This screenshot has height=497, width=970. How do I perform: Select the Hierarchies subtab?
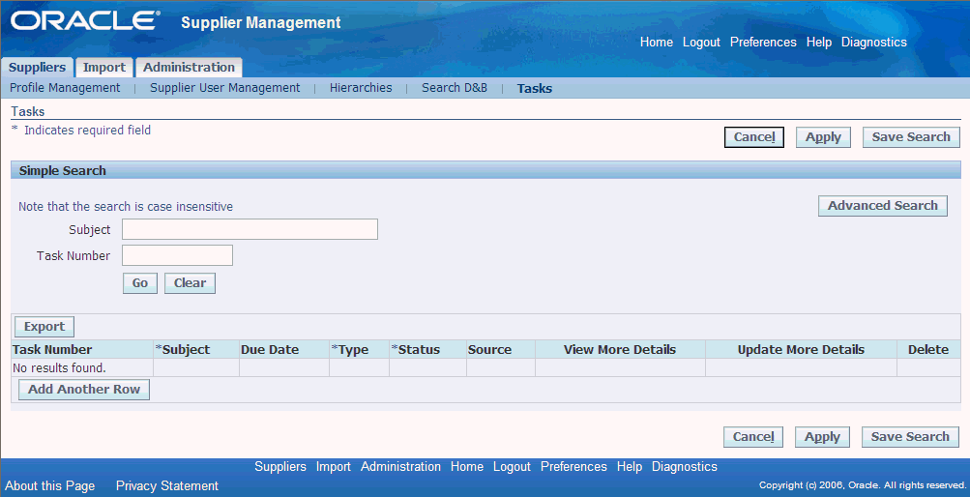[x=361, y=88]
